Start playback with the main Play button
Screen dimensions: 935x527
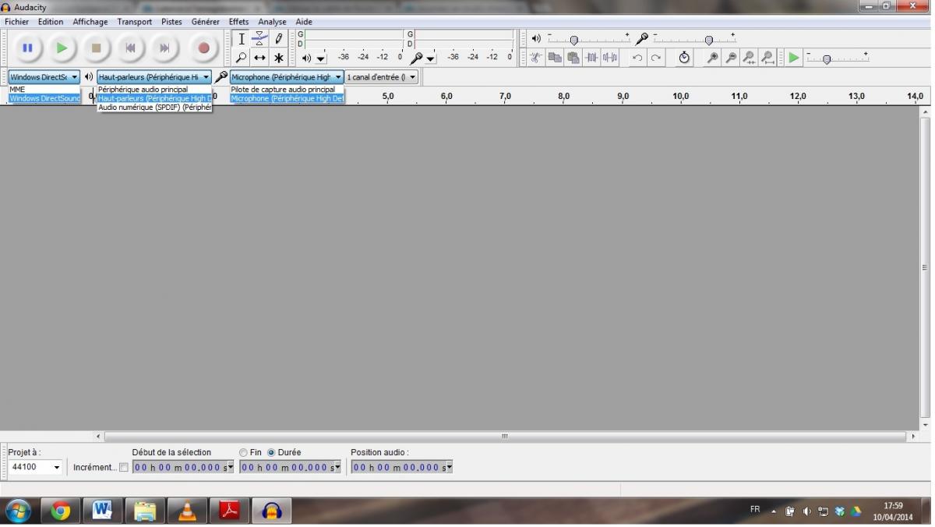click(62, 48)
